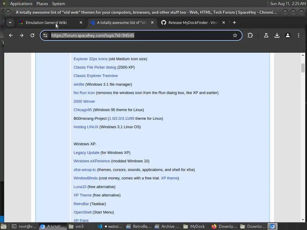Open the Legacy Update link
The width and height of the screenshot is (307, 230).
point(86,152)
